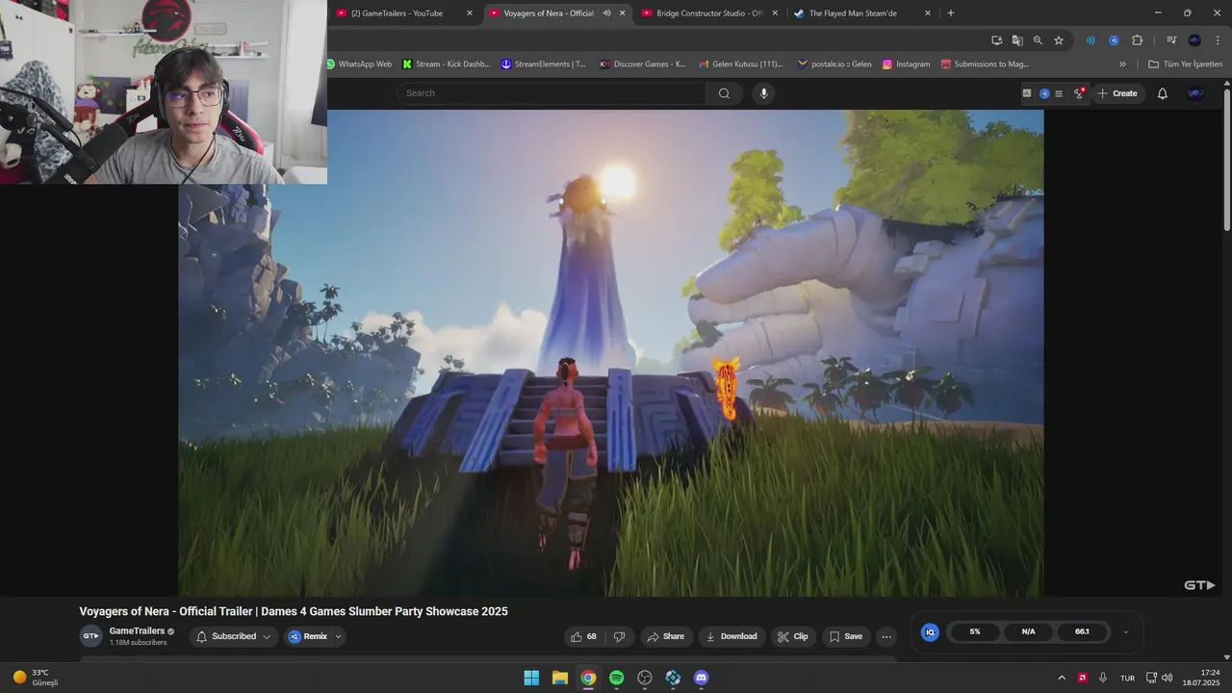Click the zoom magnifier icon in address bar
This screenshot has height=693, width=1232.
pos(1038,40)
